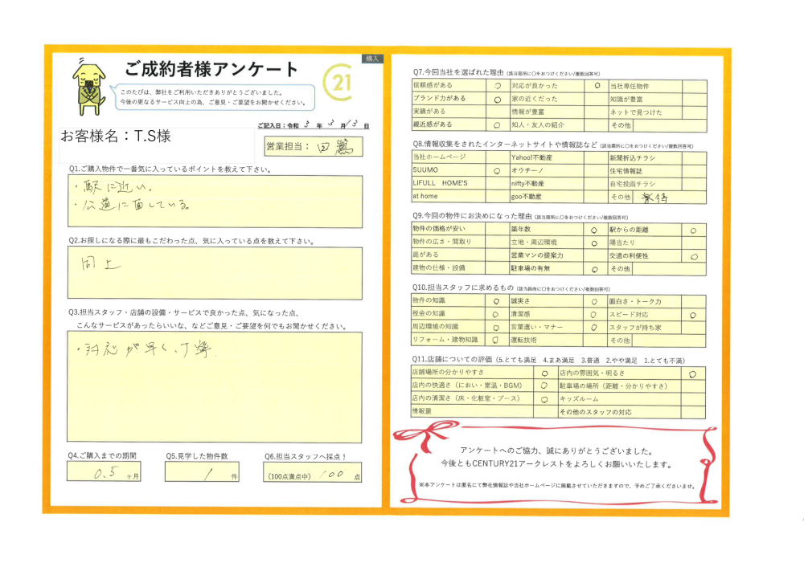Click the dog mascot illustration
The width and height of the screenshot is (804, 567).
point(87,83)
